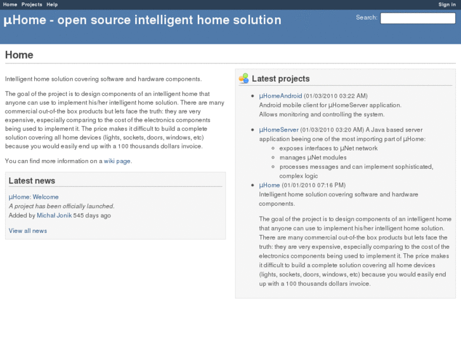Click the Search: label link
Screen dimensions: 461x346
367,18
